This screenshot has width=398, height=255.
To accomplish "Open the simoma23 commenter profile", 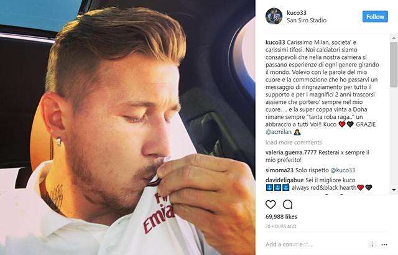I will 279,170.
